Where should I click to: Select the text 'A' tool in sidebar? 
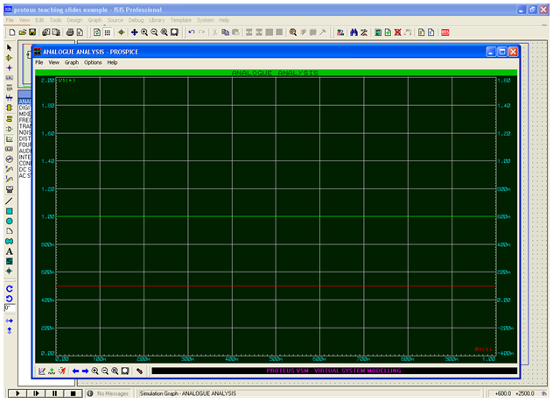point(9,251)
